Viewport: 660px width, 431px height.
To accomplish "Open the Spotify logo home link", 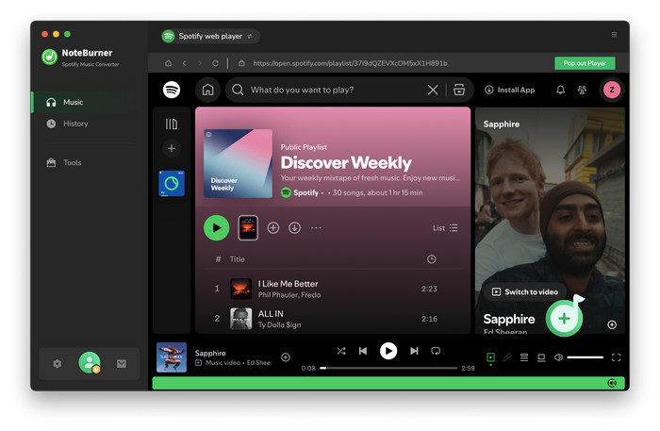I will 172,90.
